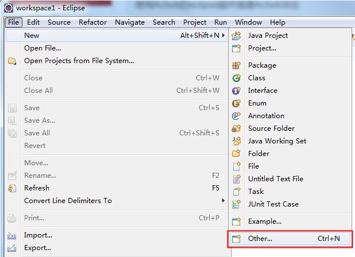
Task: Click the purple Interface icon
Action: click(x=236, y=91)
